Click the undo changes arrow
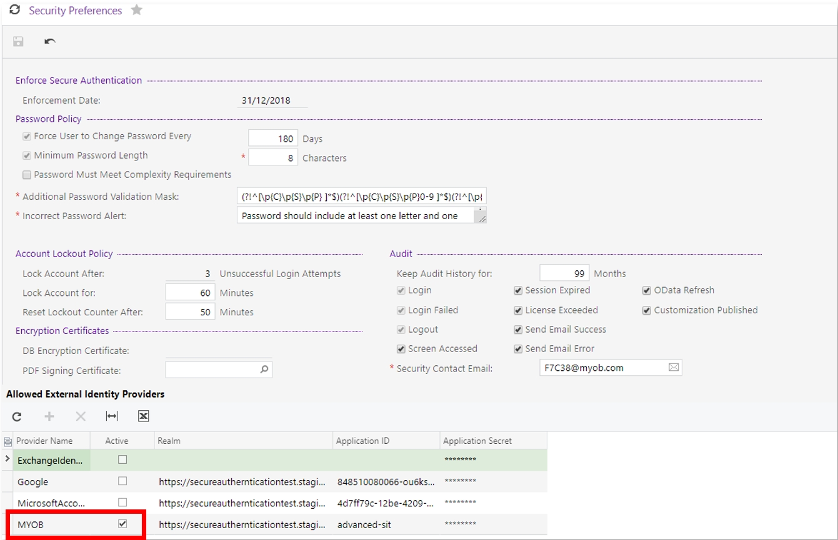This screenshot has height=540, width=838. (x=50, y=41)
